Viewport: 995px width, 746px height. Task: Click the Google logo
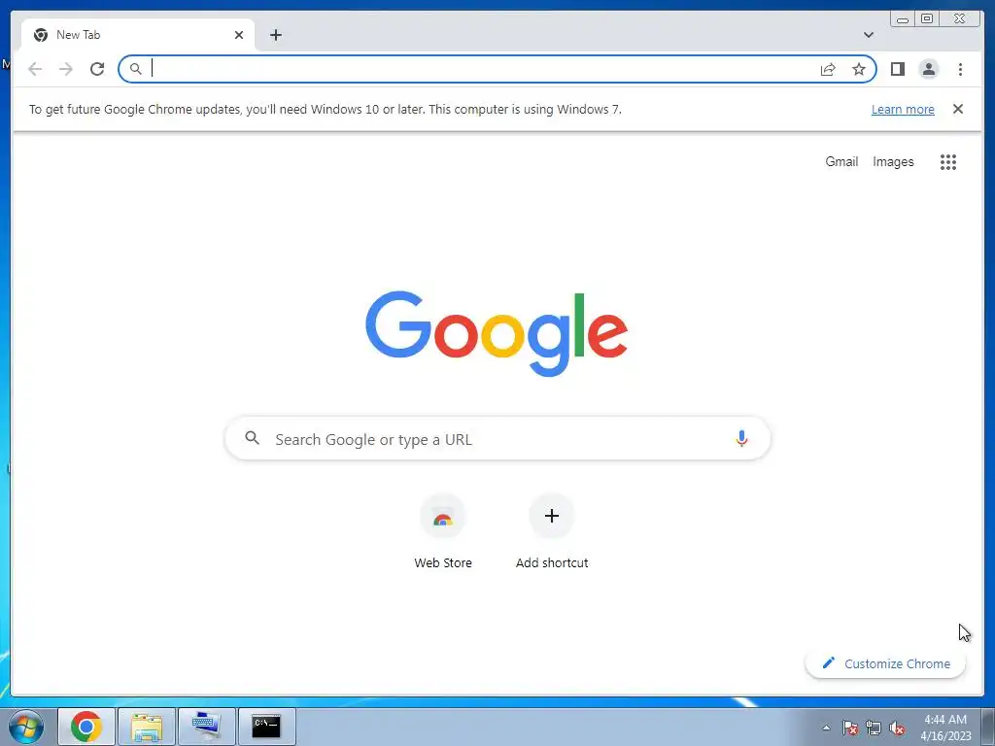(497, 333)
